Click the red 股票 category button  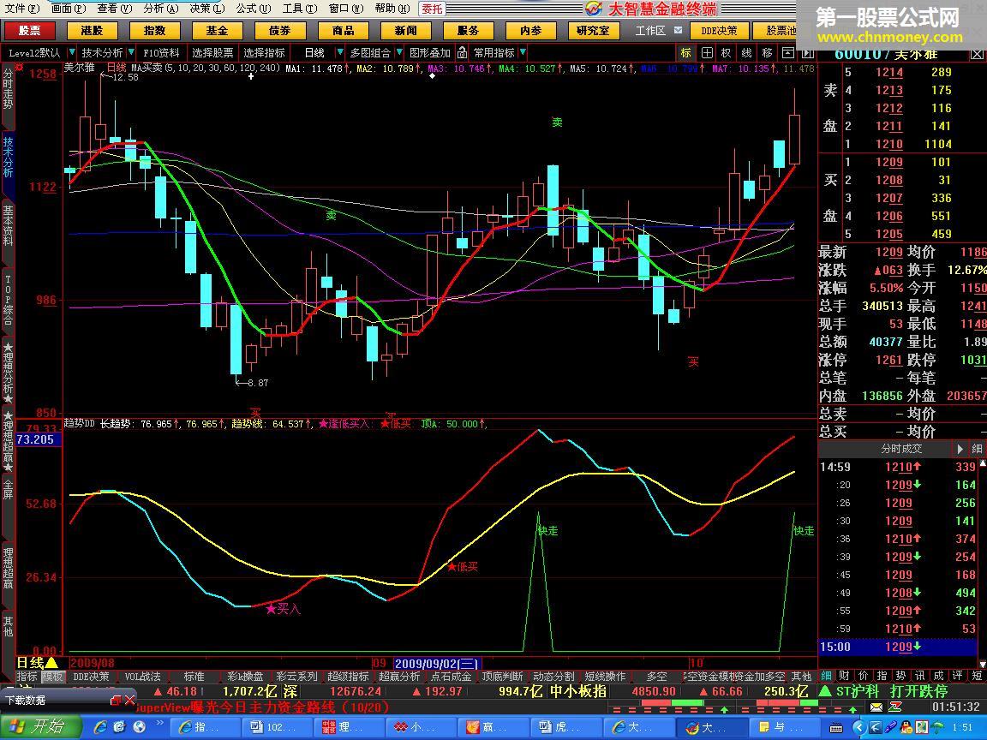pyautogui.click(x=29, y=31)
